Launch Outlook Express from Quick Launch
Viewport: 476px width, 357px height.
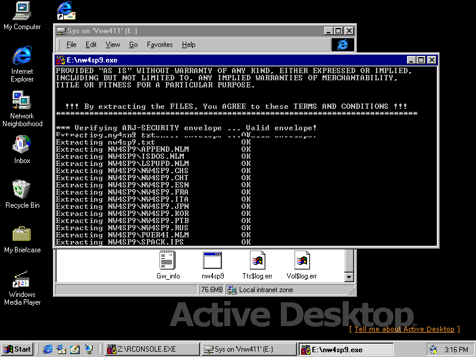(x=61, y=349)
